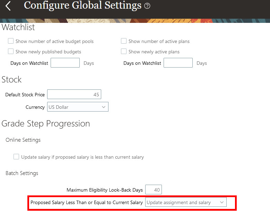Click the Batch Settings subheading
270x211 pixels.
point(22,173)
